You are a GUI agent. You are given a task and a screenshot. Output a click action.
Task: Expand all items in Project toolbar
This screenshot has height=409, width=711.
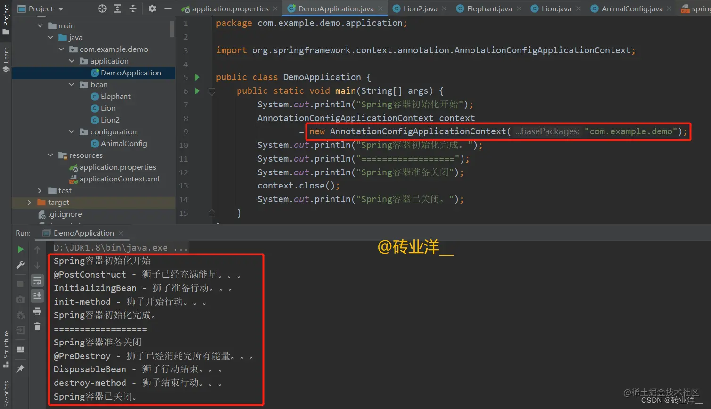point(117,8)
